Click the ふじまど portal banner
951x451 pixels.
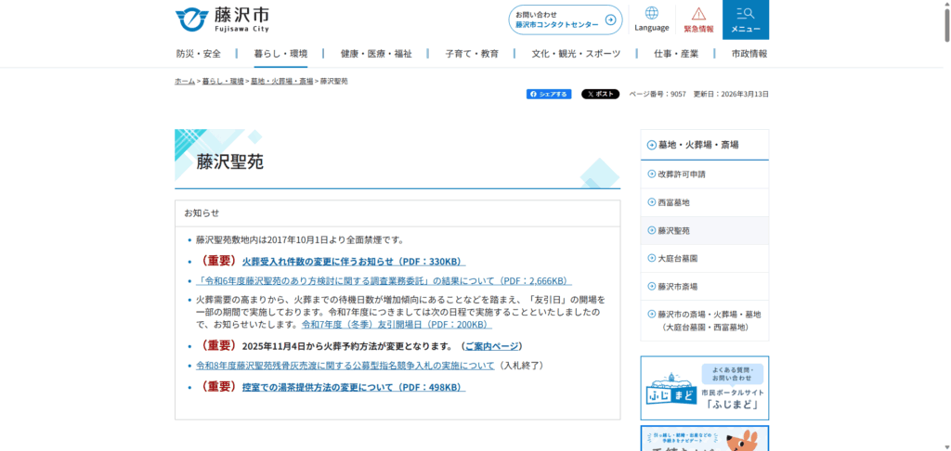[x=704, y=387]
